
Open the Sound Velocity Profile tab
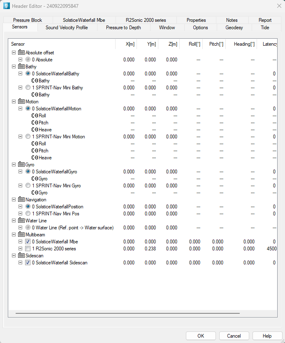(67, 28)
